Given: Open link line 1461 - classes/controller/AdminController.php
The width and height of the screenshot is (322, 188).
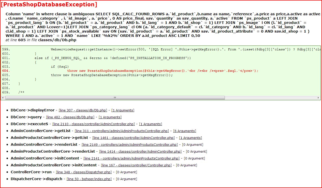Looking at the screenshot, I should 134,138.
